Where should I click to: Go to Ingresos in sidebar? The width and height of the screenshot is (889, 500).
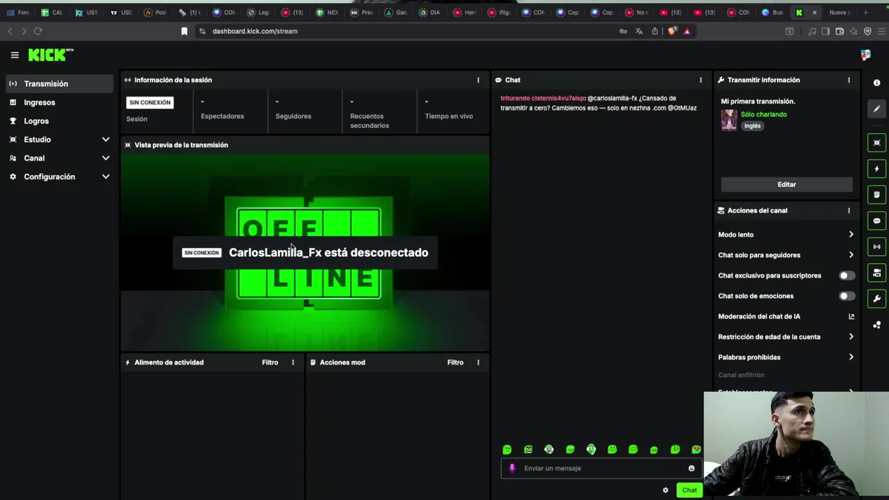[59, 103]
